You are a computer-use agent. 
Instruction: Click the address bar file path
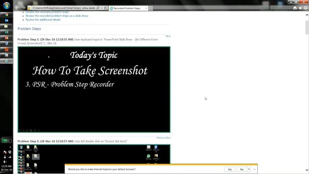tap(64, 8)
